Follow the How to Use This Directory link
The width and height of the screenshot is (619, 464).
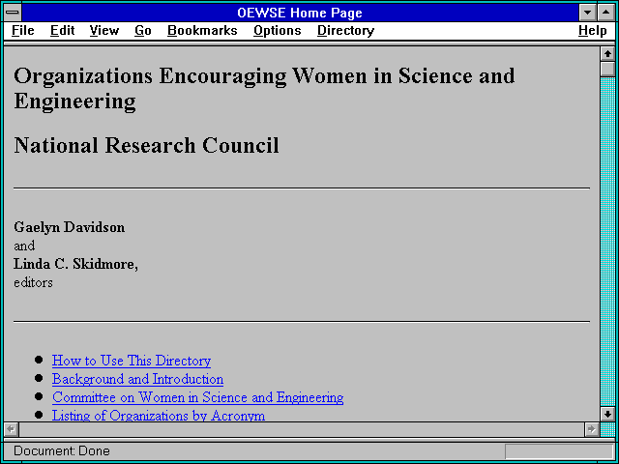132,361
